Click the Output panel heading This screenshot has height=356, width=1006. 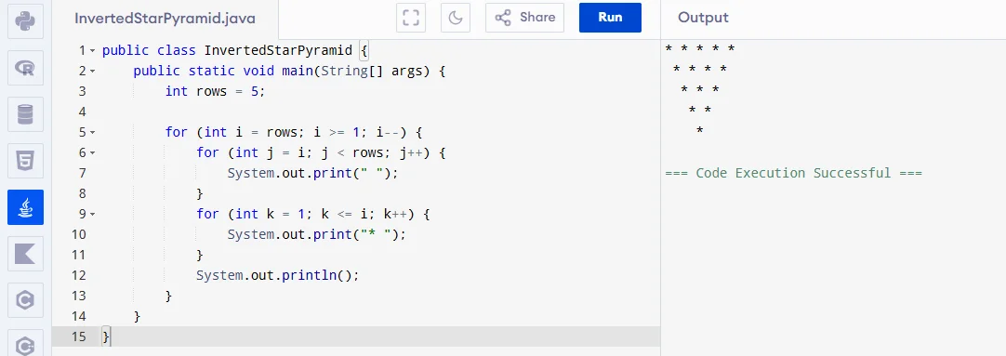(703, 18)
